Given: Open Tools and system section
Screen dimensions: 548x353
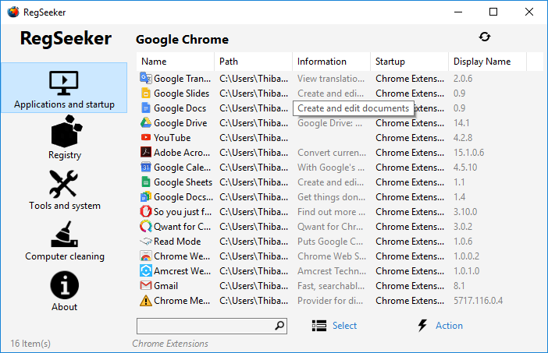Looking at the screenshot, I should (x=64, y=190).
